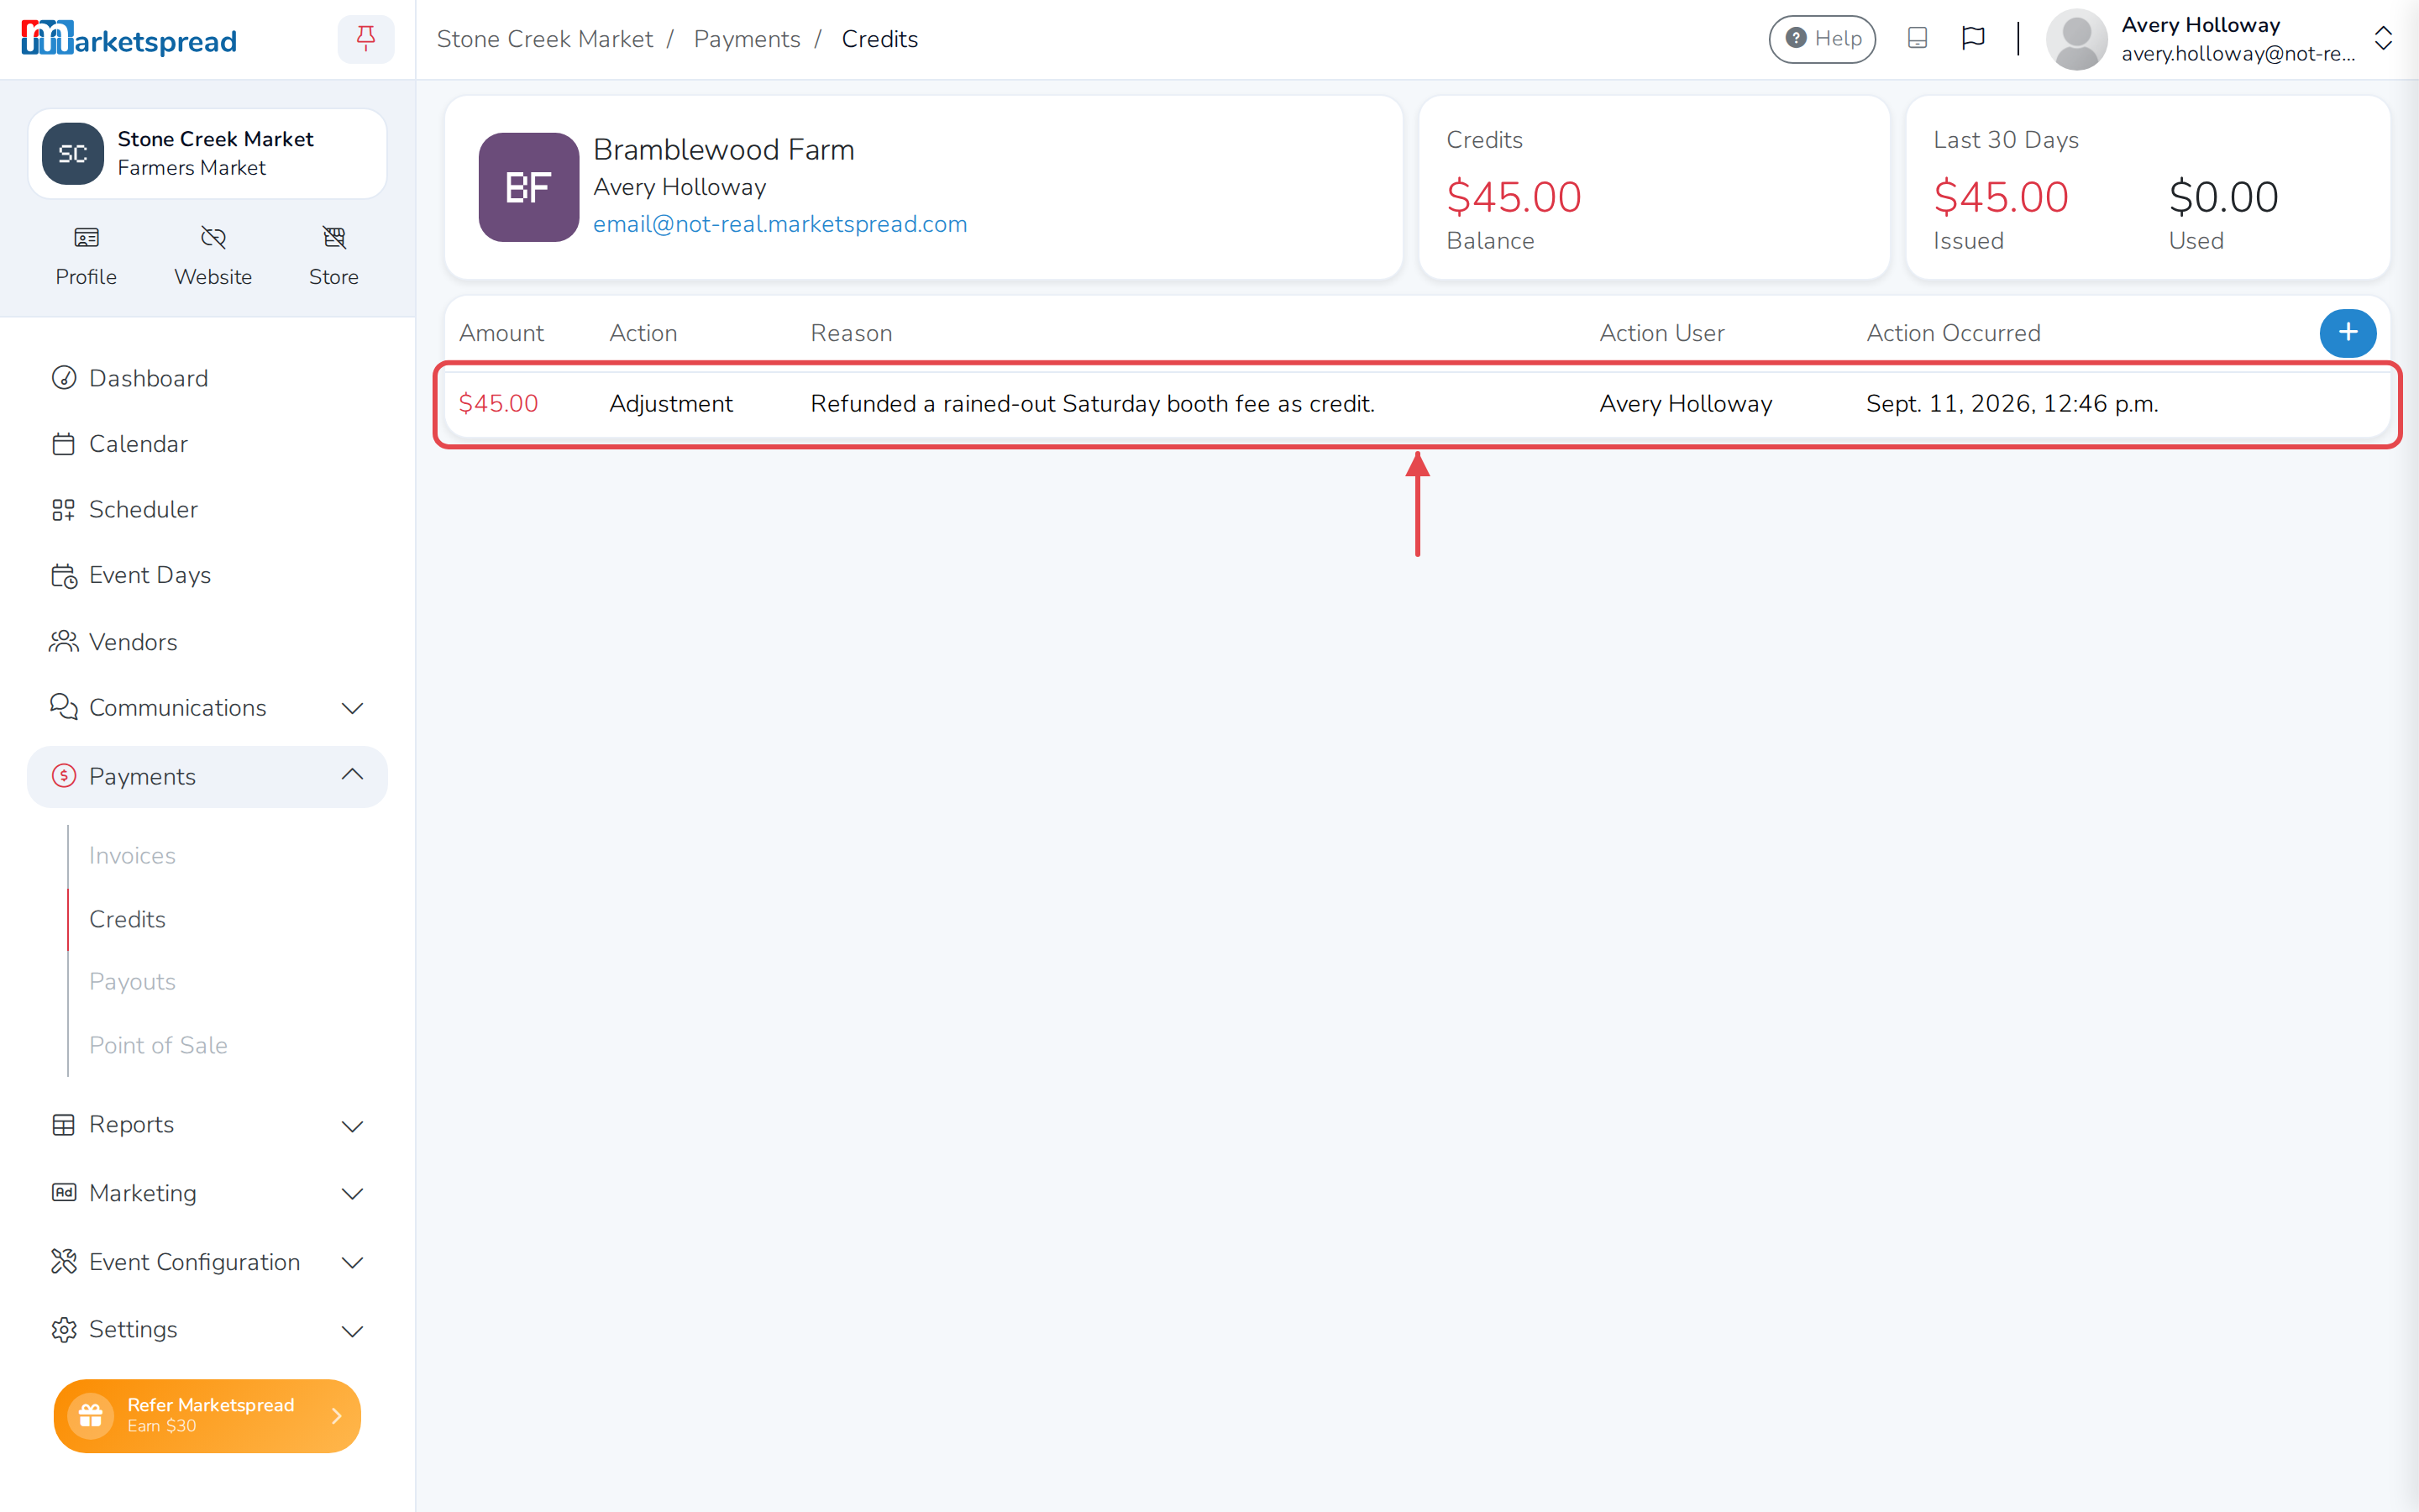Click the Bramblewood Farm email link

tap(779, 224)
